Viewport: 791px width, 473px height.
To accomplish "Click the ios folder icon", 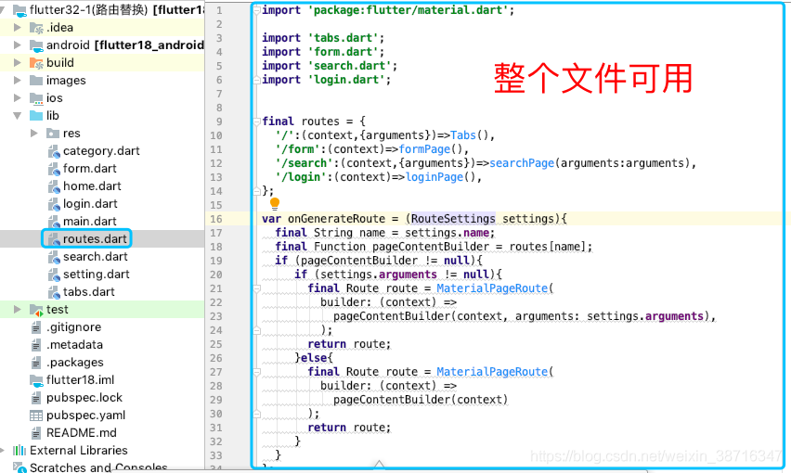I will pyautogui.click(x=36, y=98).
